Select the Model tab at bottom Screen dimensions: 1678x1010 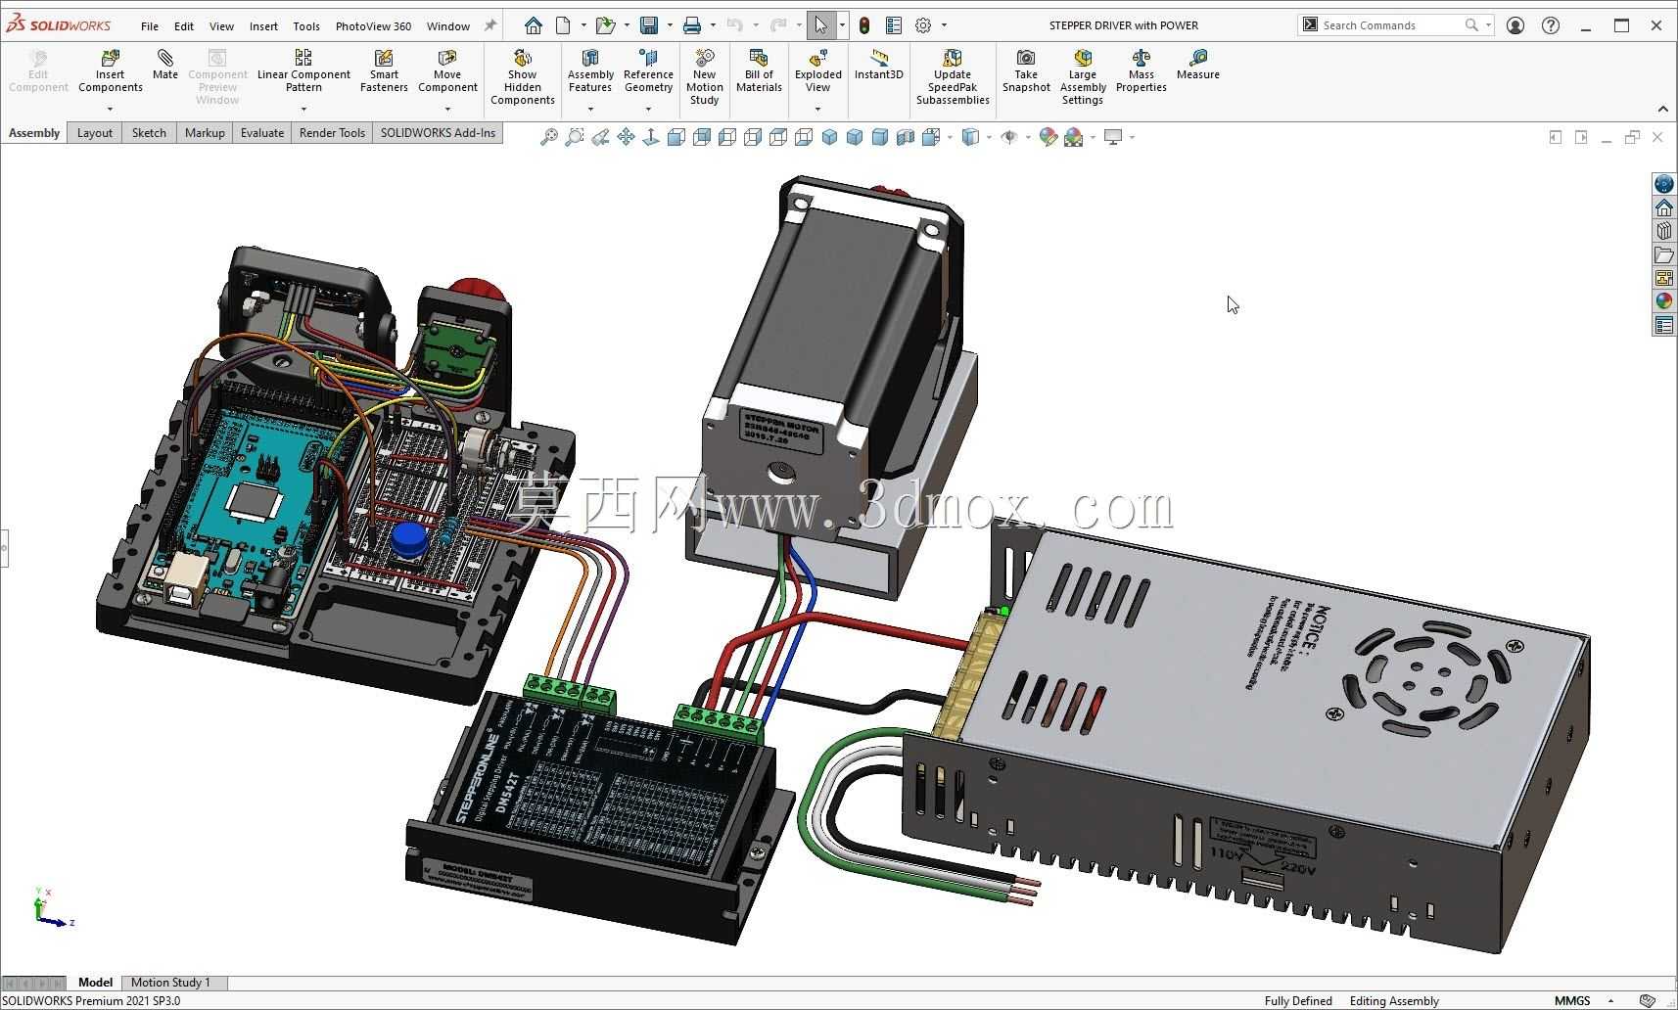[95, 983]
